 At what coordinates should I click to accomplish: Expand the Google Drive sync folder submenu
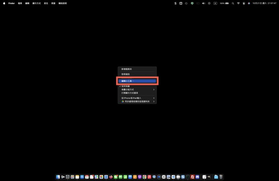point(137,102)
